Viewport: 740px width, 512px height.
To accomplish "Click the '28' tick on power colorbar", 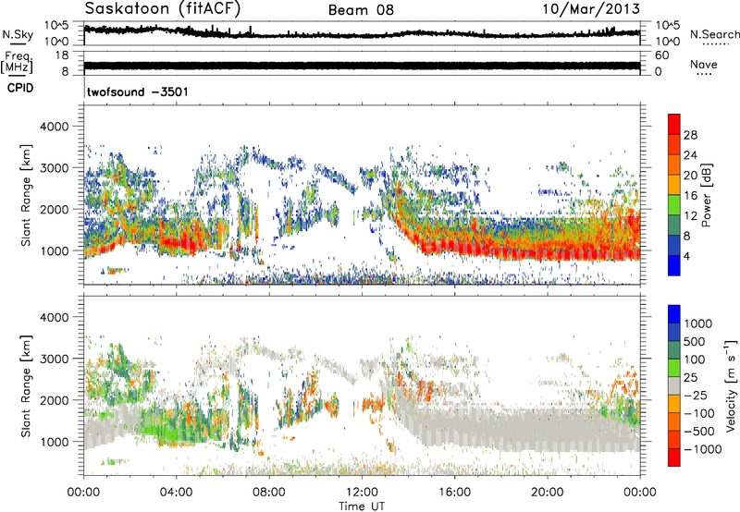I will point(690,135).
